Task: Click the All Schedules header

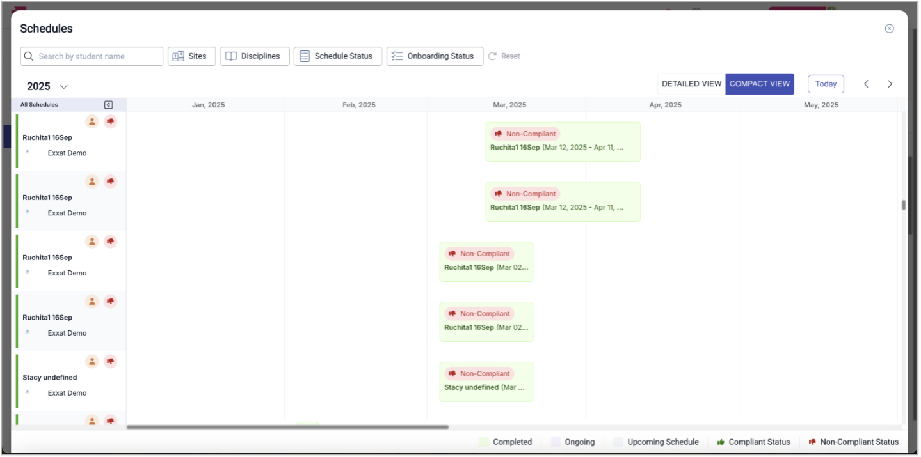Action: point(38,104)
